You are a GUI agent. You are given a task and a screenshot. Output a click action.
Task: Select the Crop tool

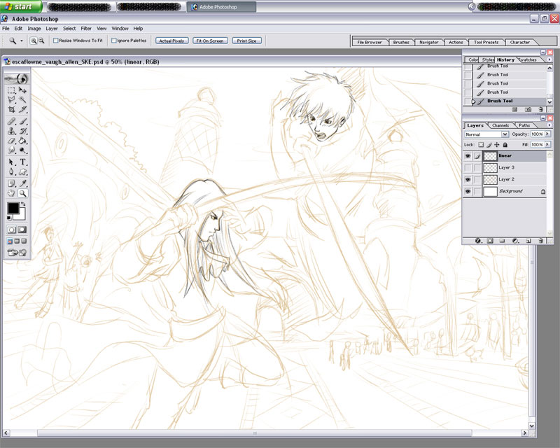click(x=12, y=109)
